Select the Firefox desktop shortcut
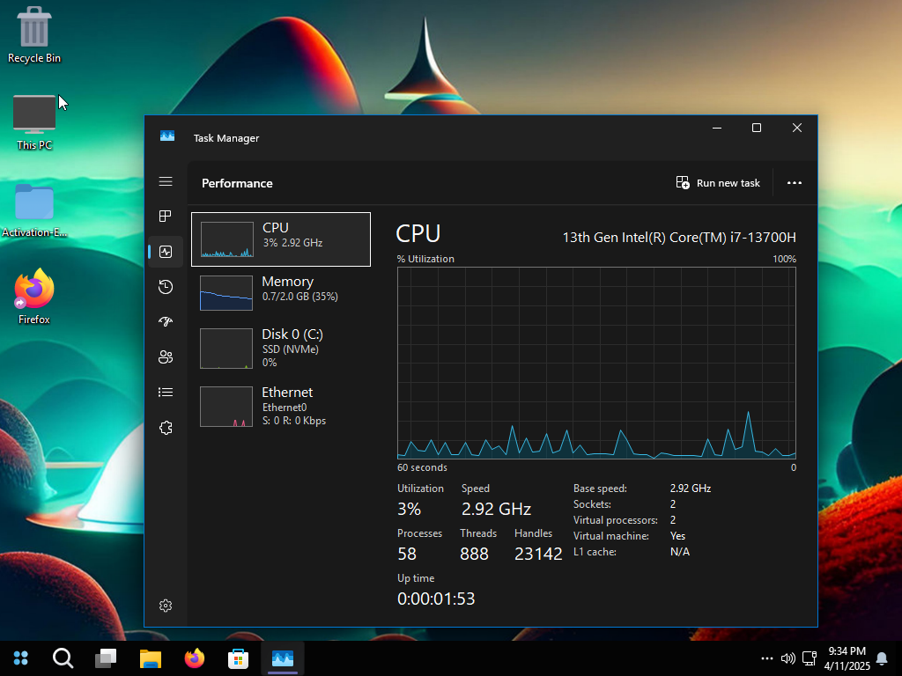902x676 pixels. [34, 297]
